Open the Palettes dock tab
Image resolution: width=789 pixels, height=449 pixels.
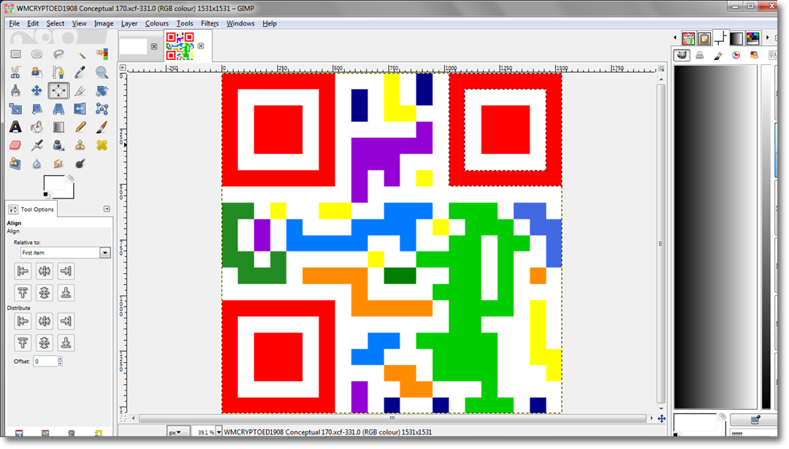click(752, 38)
